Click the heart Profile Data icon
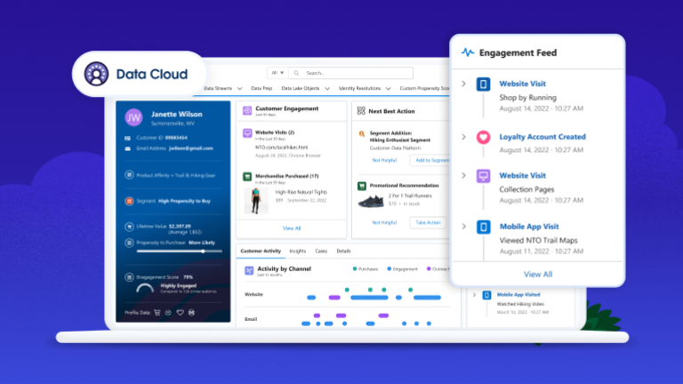The width and height of the screenshot is (683, 384). (180, 313)
